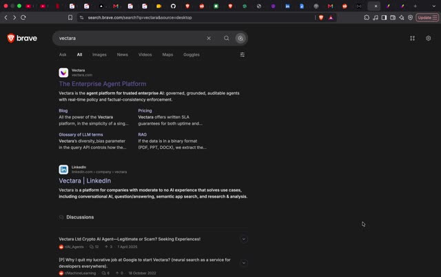The image size is (441, 277).
Task: Bookmark this page with the bookmark icon
Action: click(x=70, y=17)
